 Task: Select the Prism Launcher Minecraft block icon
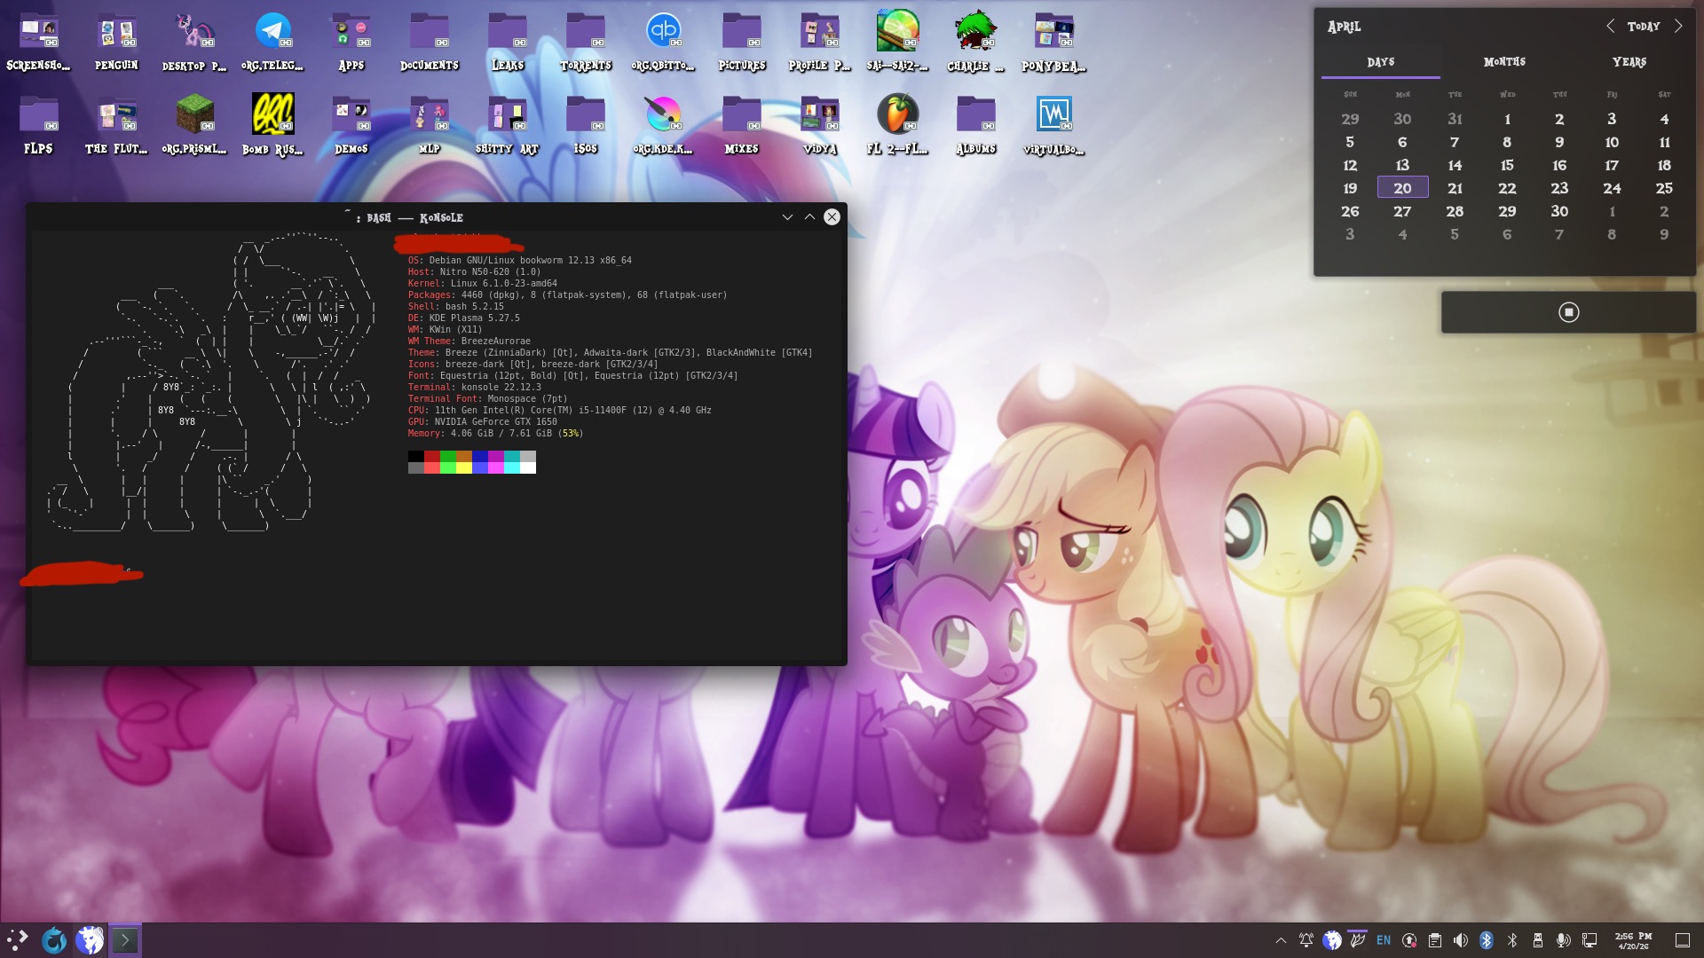(x=194, y=114)
